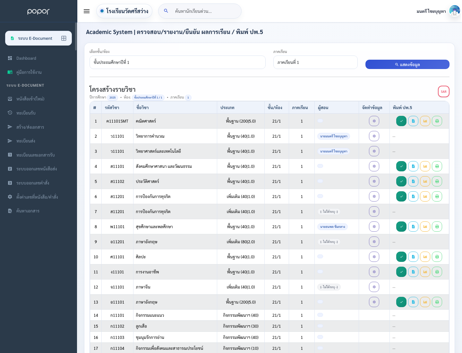Click the (-ไม่ได้ระบุ-) tag in ภาษาจีน row

(329, 287)
